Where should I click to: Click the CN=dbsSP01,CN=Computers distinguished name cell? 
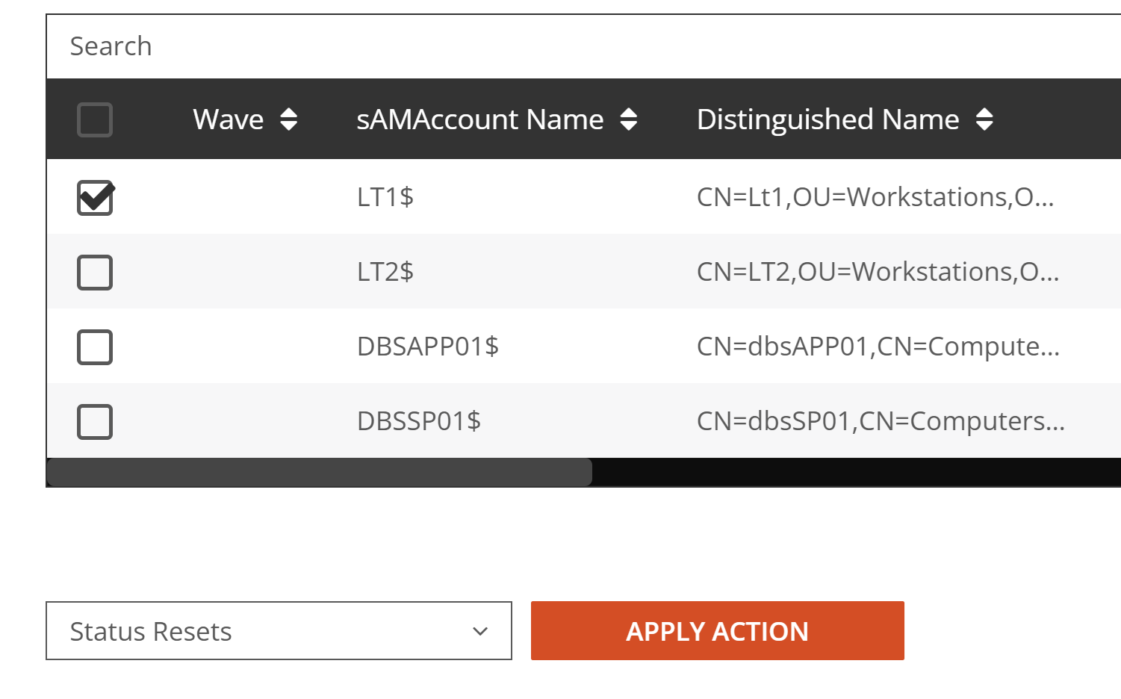[x=881, y=421]
